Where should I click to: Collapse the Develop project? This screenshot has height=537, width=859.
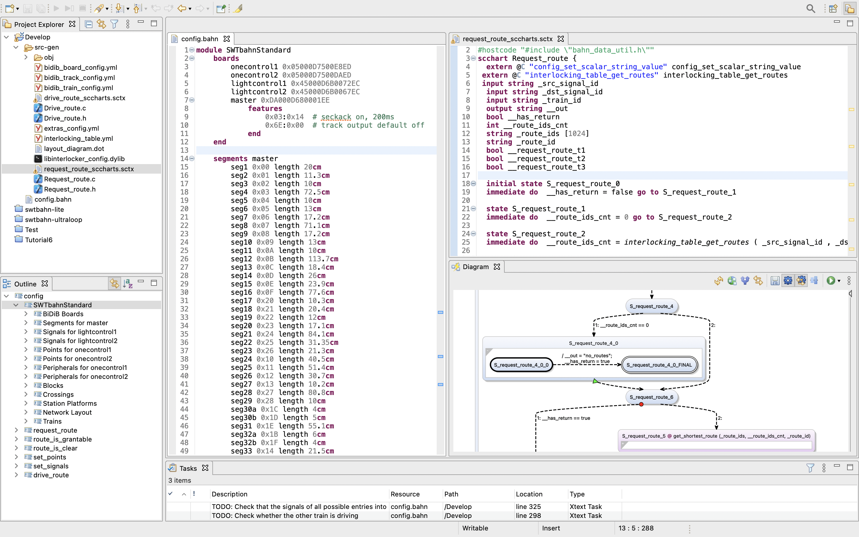[x=6, y=37]
